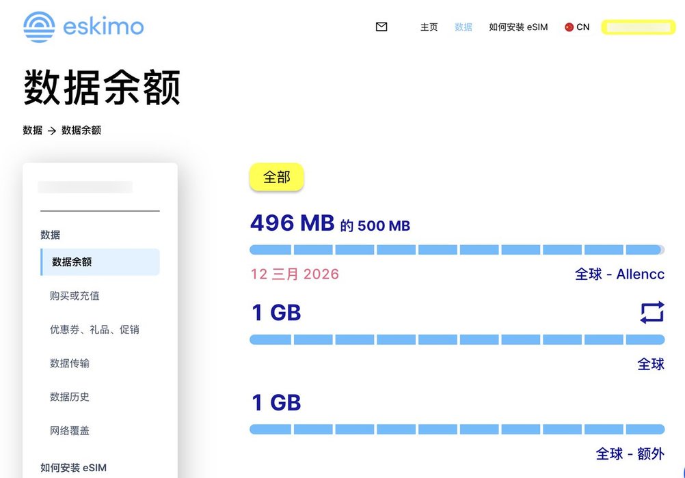Viewport: 685px width, 478px height.
Task: Open the mail envelope icon
Action: coord(381,27)
